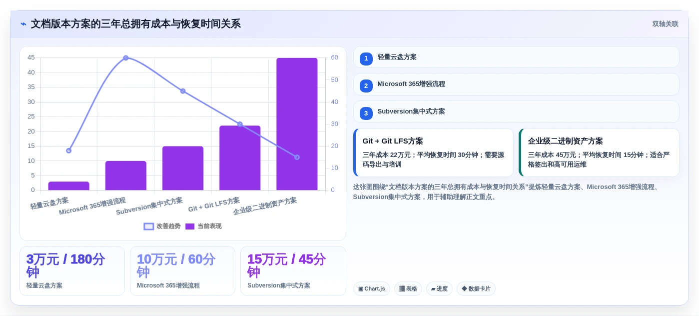Click the 3万元 / 180分钟 stat card
Image resolution: width=699 pixels, height=316 pixels.
(x=72, y=271)
